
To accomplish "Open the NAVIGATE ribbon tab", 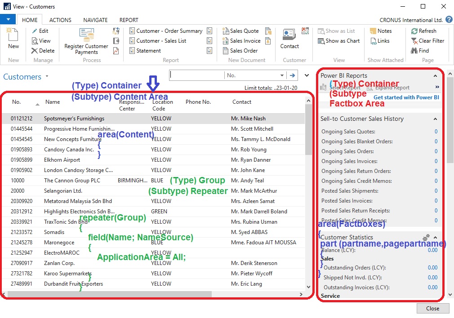I will (95, 20).
